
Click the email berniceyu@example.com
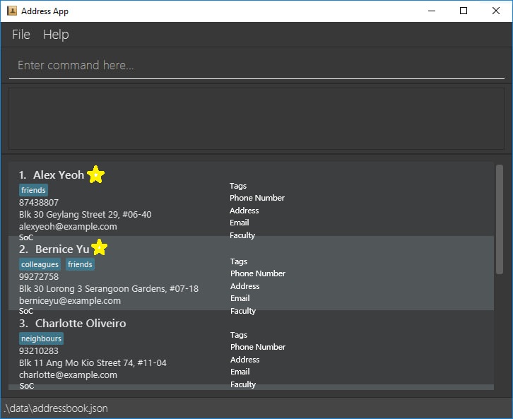pyautogui.click(x=70, y=300)
